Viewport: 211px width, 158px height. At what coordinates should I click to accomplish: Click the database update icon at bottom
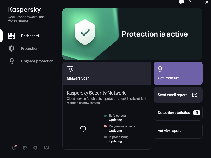[x=35, y=148]
